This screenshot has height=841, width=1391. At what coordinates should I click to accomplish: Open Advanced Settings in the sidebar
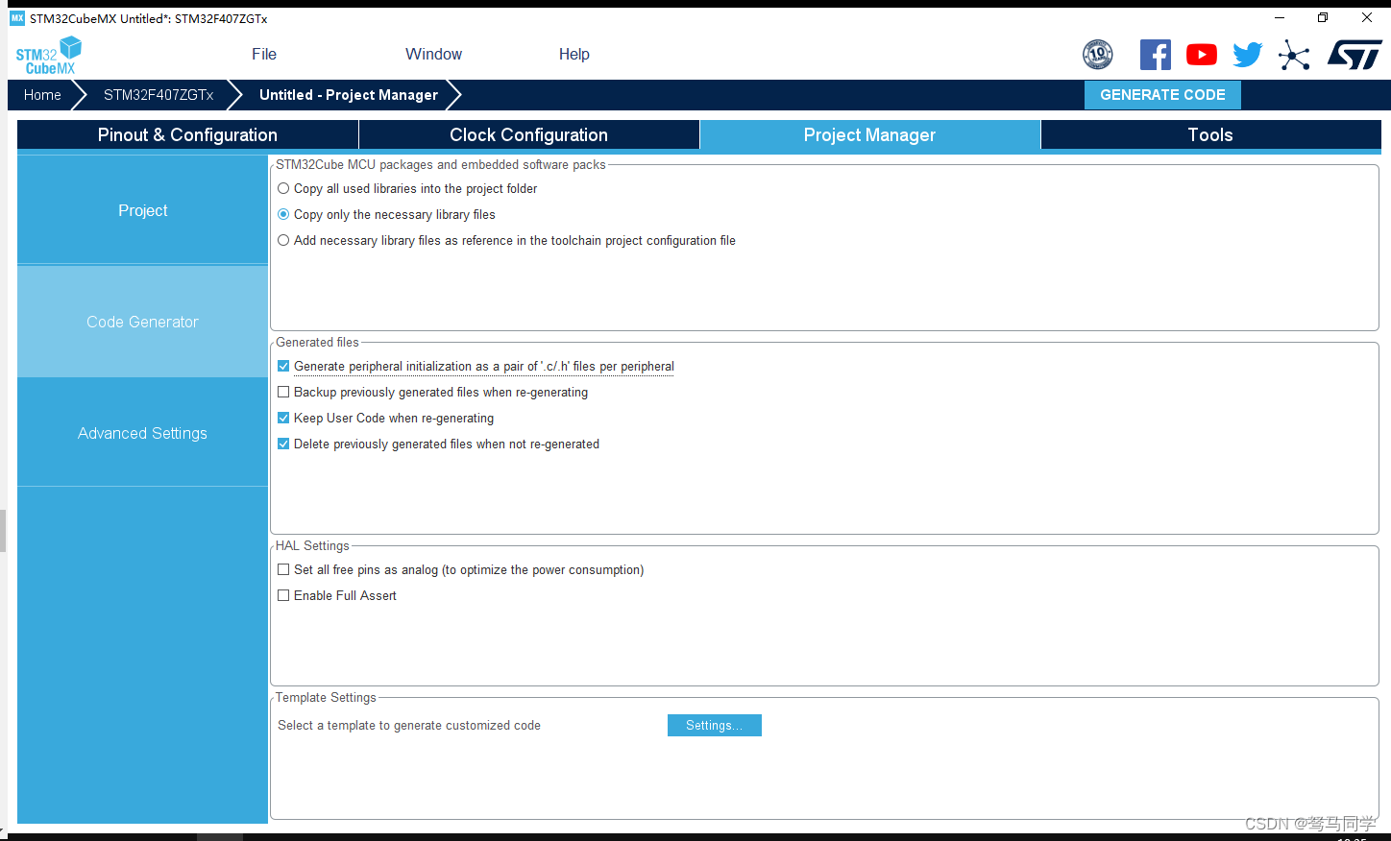[x=142, y=433]
